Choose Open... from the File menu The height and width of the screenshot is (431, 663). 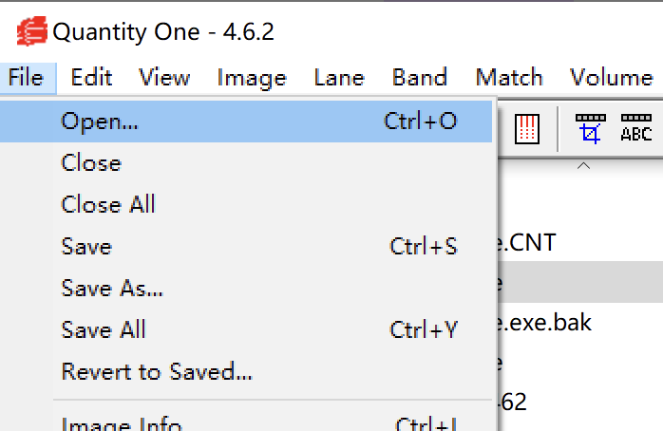pyautogui.click(x=246, y=122)
